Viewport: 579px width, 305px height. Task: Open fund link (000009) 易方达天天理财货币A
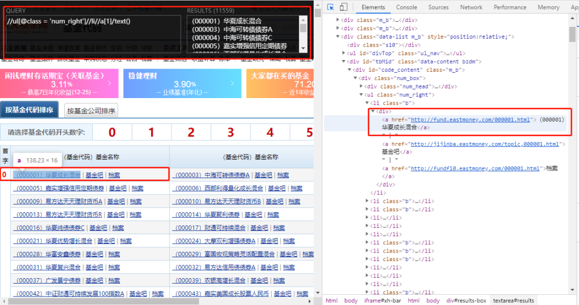pyautogui.click(x=57, y=202)
